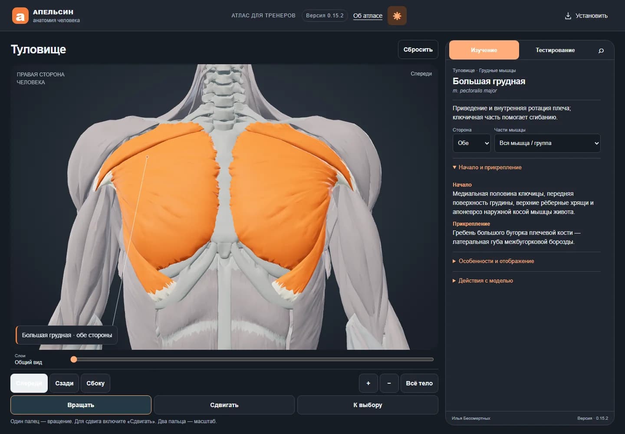This screenshot has width=625, height=434.
Task: Switch to front view Спереди
Action: tap(29, 383)
